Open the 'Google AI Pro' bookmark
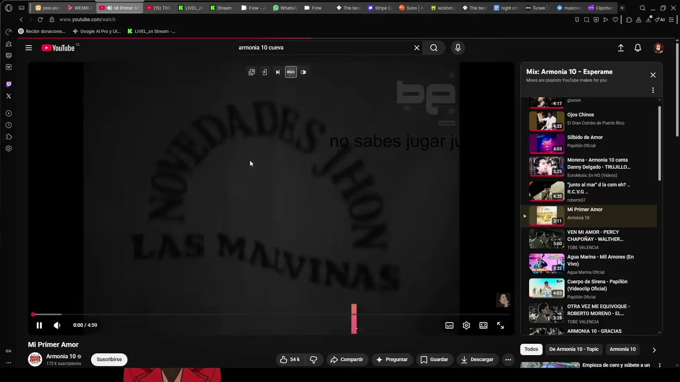The height and width of the screenshot is (382, 680). click(97, 31)
